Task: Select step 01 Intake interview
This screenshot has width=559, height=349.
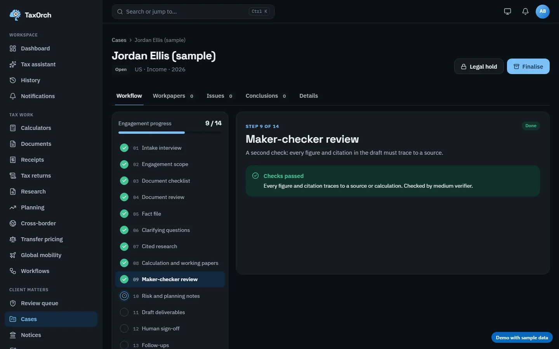Action: [x=170, y=148]
